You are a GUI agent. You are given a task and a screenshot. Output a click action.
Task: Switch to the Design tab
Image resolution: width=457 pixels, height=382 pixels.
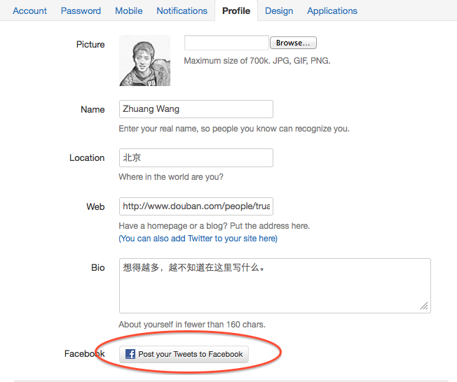[x=279, y=10]
